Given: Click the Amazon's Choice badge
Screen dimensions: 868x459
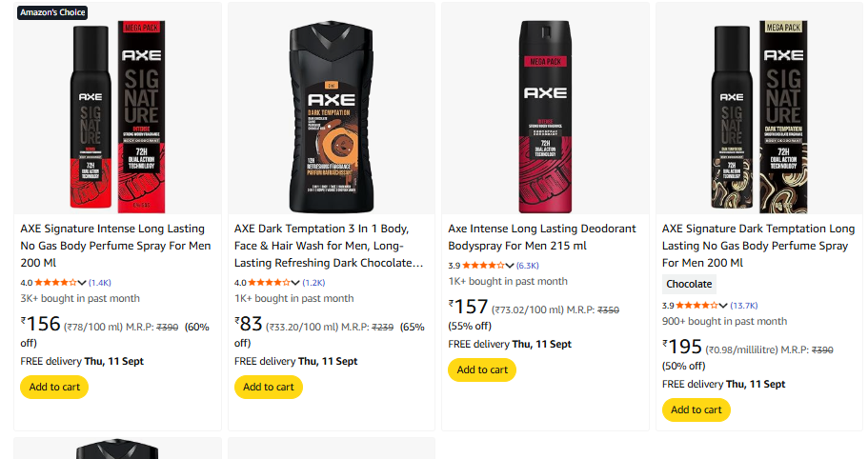Looking at the screenshot, I should [52, 12].
